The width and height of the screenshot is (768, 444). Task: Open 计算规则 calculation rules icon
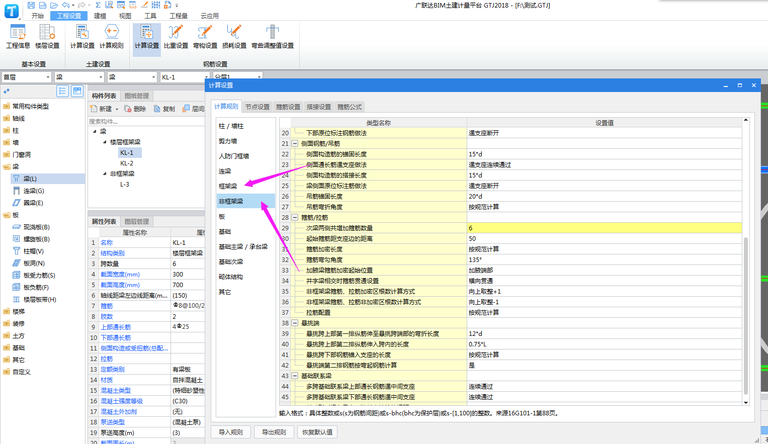[111, 37]
